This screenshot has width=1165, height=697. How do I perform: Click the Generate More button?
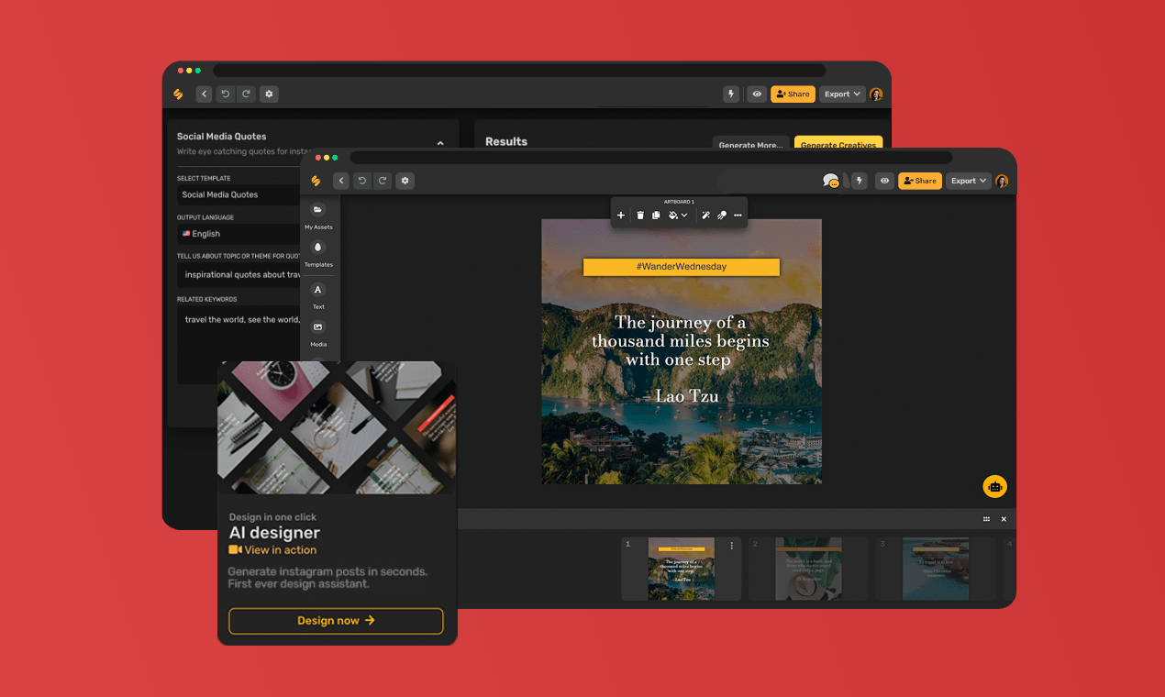tap(750, 144)
